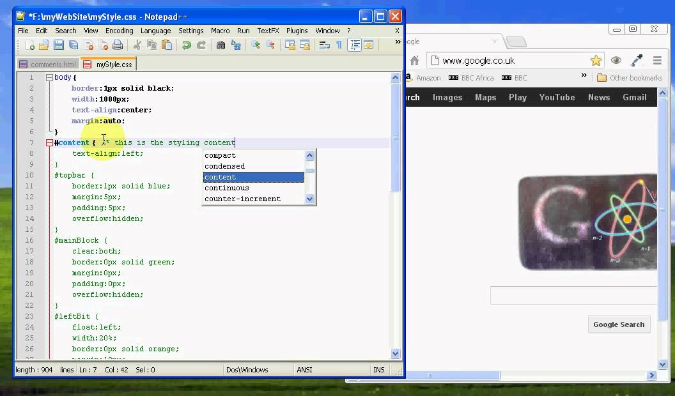The width and height of the screenshot is (675, 396).
Task: Click the Synchronize vertical scrolling icon
Action: pos(290,45)
